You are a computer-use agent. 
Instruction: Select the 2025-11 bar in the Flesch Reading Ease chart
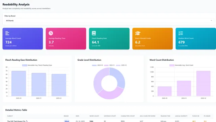click(x=39, y=84)
